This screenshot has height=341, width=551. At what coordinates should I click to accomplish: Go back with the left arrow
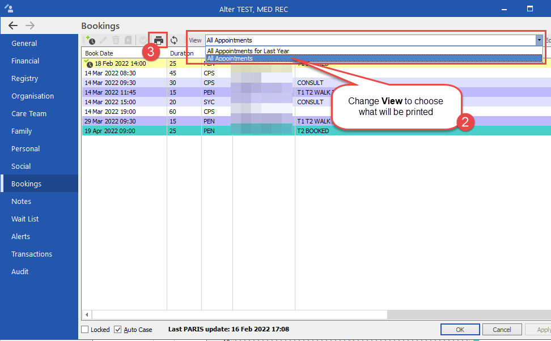tap(13, 25)
